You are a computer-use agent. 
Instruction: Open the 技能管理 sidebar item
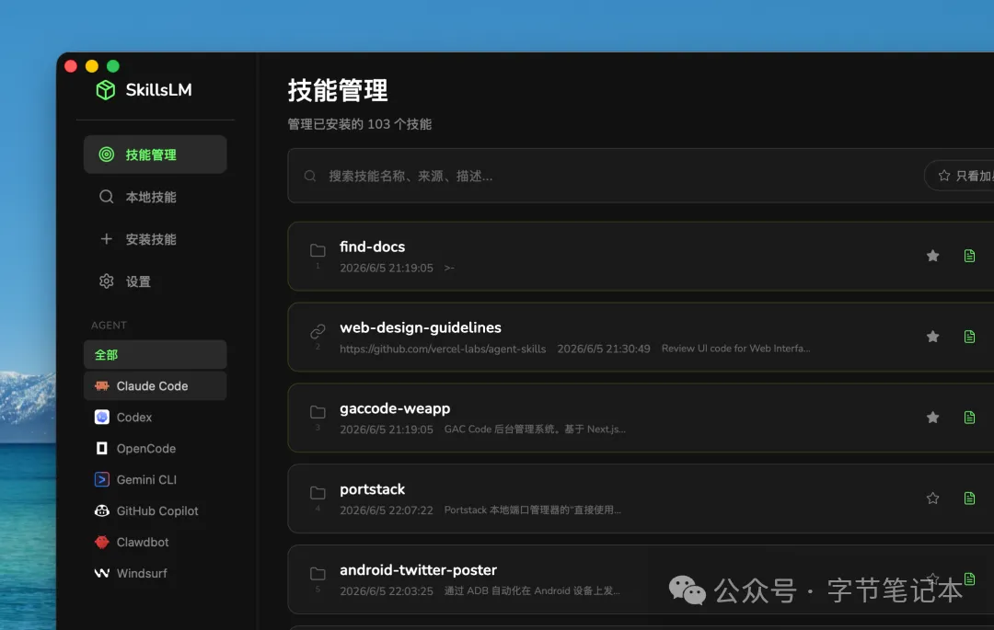tap(155, 155)
